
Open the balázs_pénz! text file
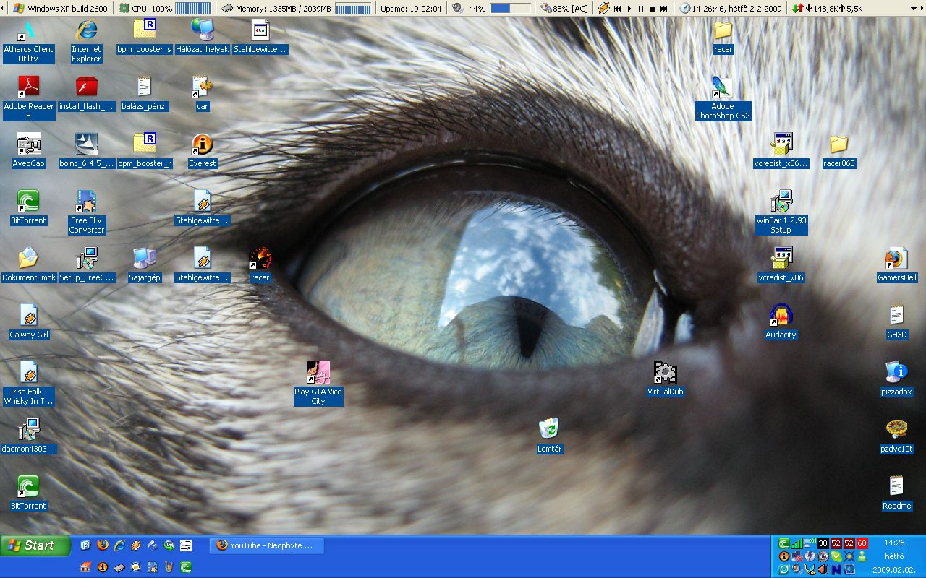coord(144,95)
